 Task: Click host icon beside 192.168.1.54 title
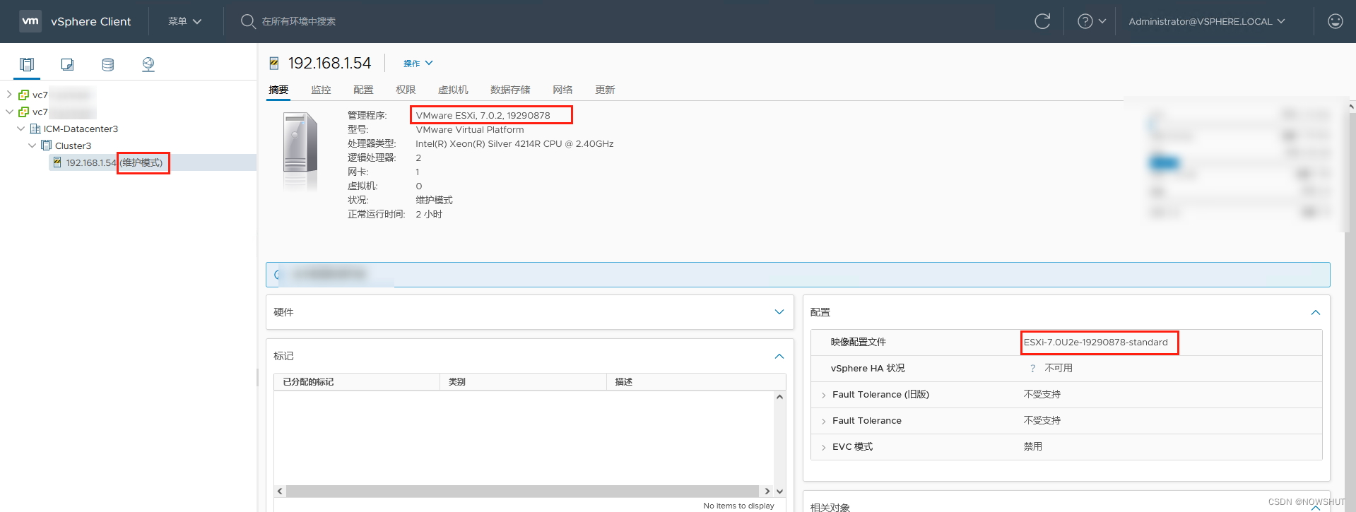point(274,64)
